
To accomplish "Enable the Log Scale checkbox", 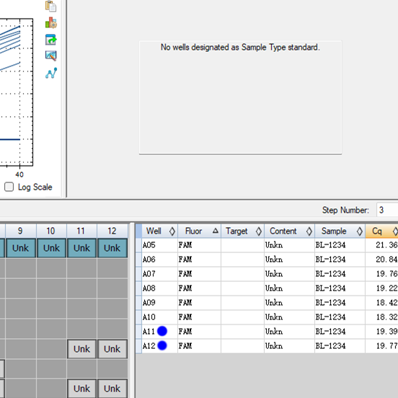I will [x=9, y=187].
